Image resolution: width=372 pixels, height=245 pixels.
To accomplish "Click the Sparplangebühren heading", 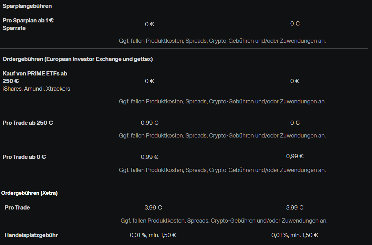I will 27,6.
